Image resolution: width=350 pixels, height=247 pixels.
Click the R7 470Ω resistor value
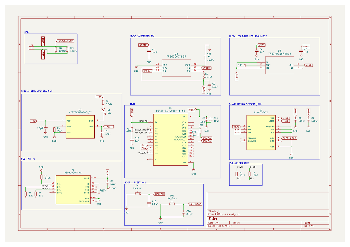(109, 104)
